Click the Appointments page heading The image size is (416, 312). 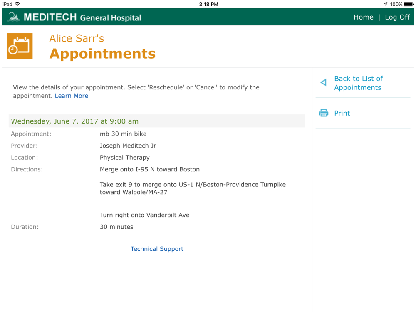102,54
